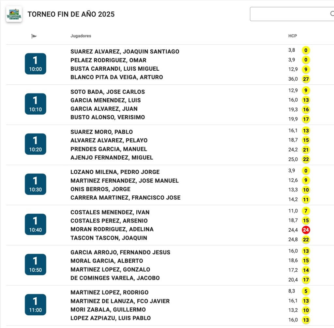Select the 10:50 tee time badge

click(x=36, y=264)
